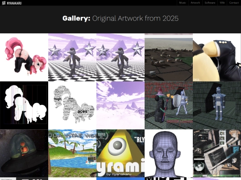Go to the Software section

(x=210, y=3)
